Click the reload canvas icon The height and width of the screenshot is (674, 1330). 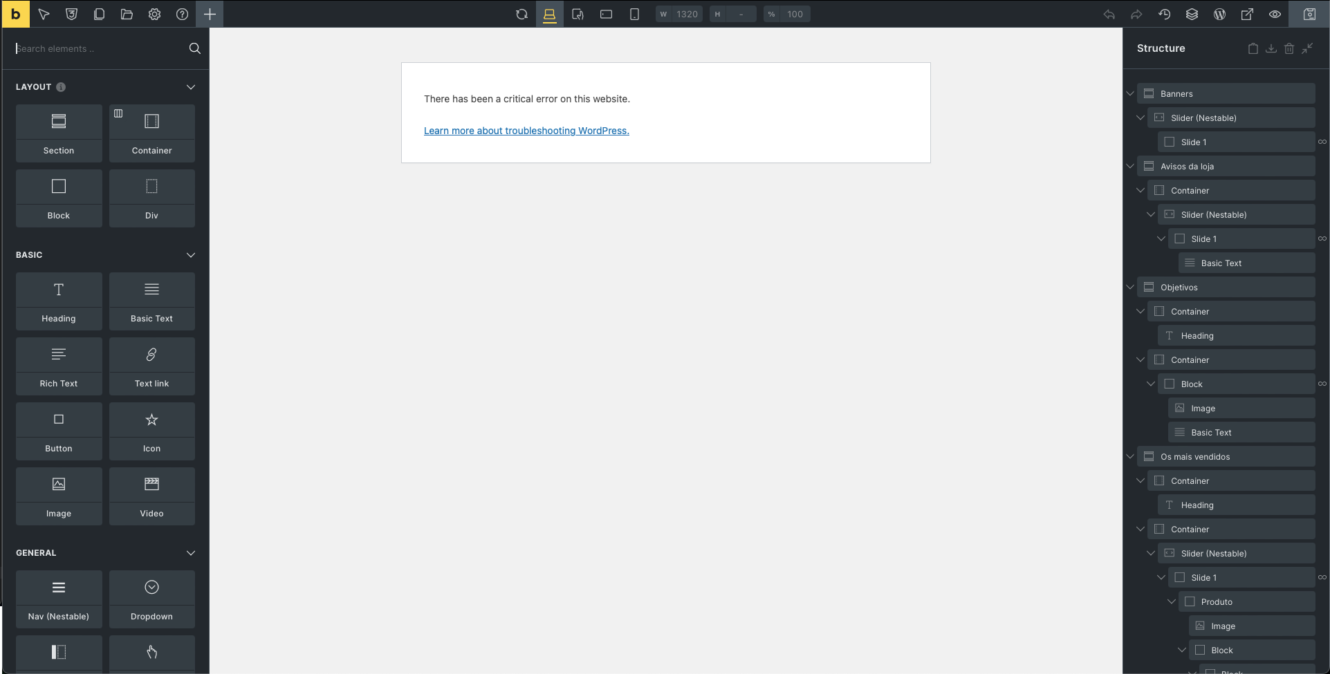pyautogui.click(x=521, y=14)
